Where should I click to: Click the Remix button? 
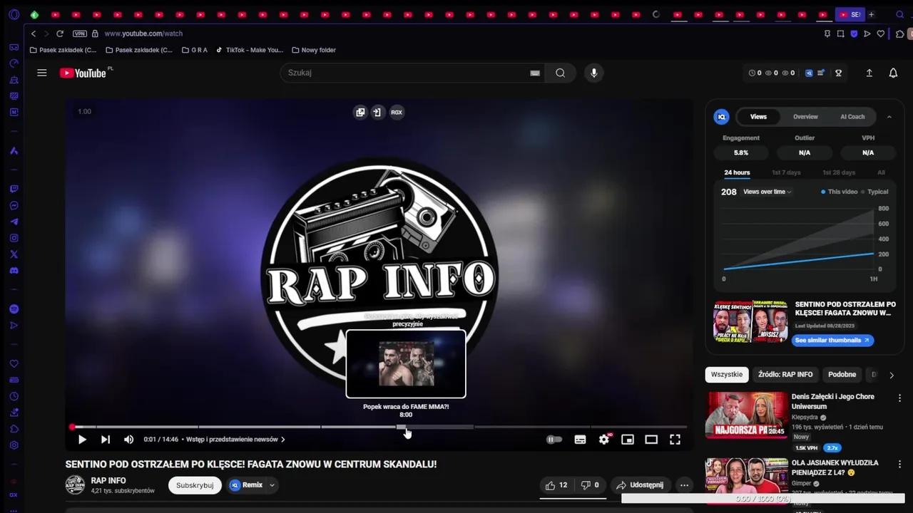[246, 485]
